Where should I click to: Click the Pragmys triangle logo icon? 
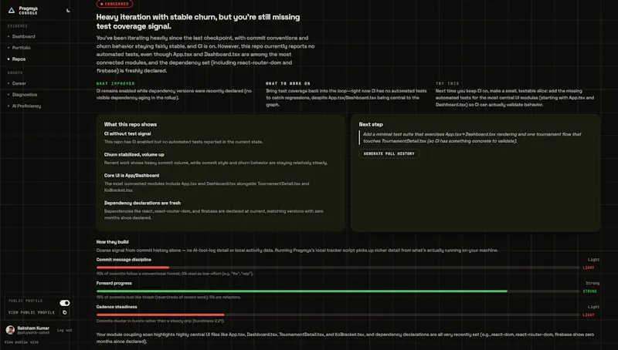(x=12, y=10)
